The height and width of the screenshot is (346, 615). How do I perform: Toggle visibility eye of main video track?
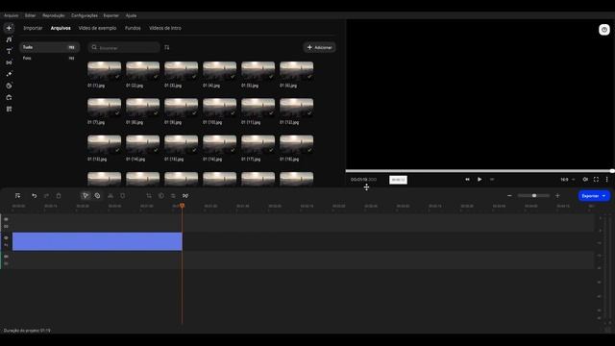point(6,237)
